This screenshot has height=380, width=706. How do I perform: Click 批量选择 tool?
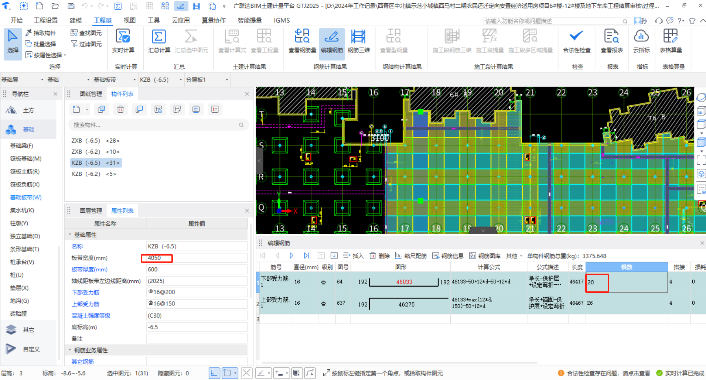pyautogui.click(x=41, y=44)
